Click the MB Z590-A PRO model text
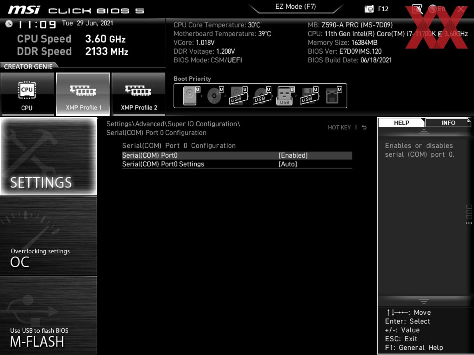 click(350, 25)
